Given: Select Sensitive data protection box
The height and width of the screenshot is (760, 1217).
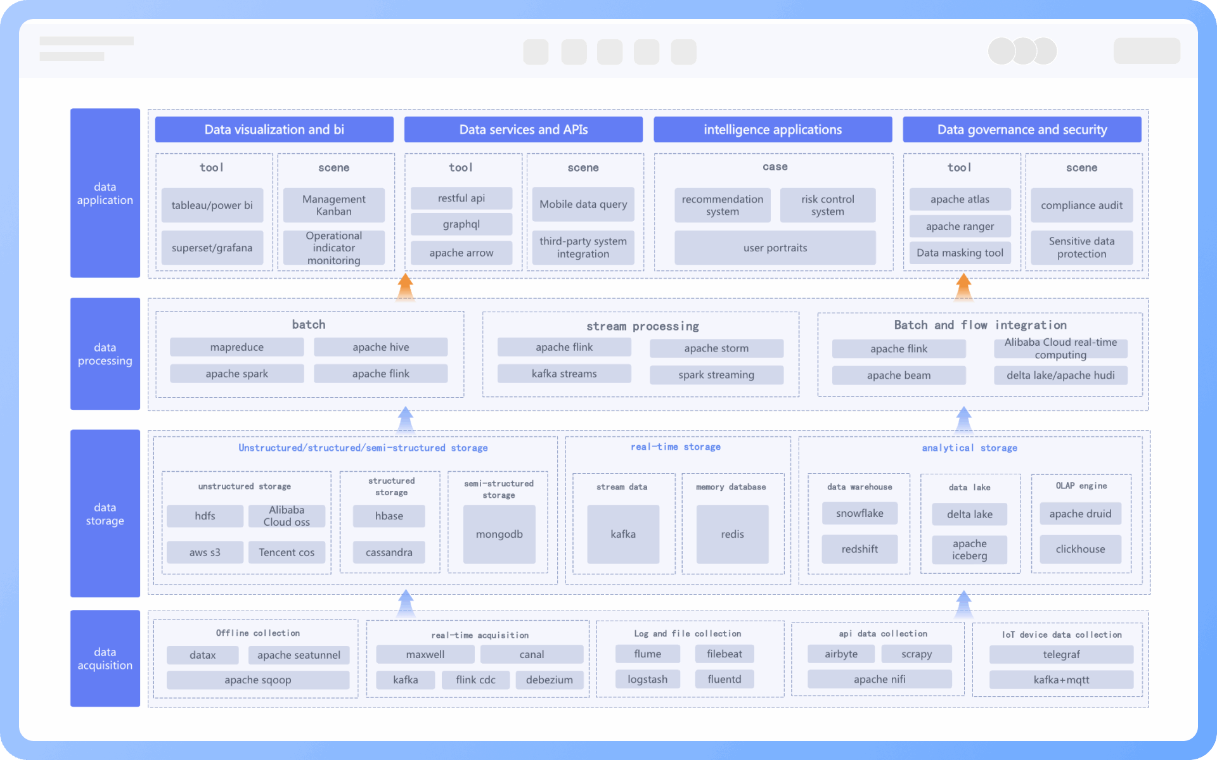Looking at the screenshot, I should [1081, 248].
